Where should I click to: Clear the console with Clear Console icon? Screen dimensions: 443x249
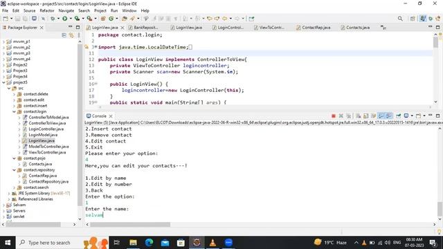(x=359, y=116)
